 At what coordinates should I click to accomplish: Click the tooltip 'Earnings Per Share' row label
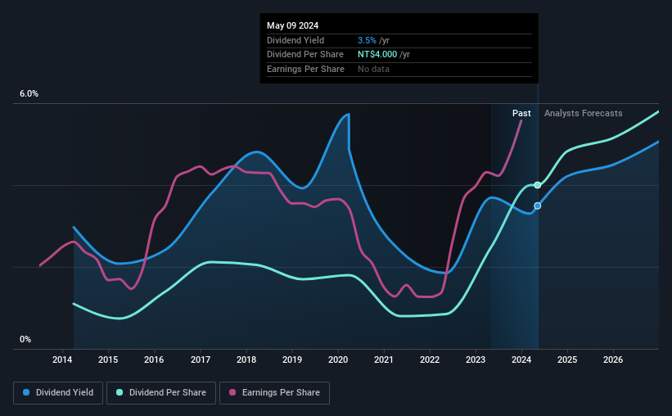[305, 69]
